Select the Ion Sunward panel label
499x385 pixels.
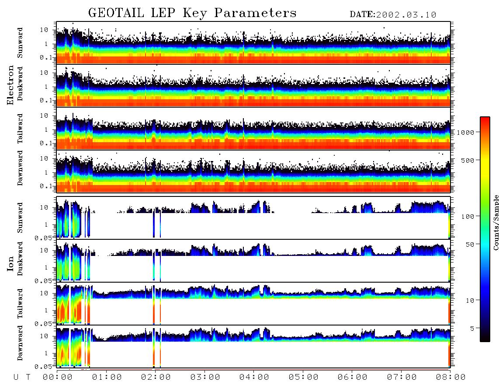tap(20, 218)
